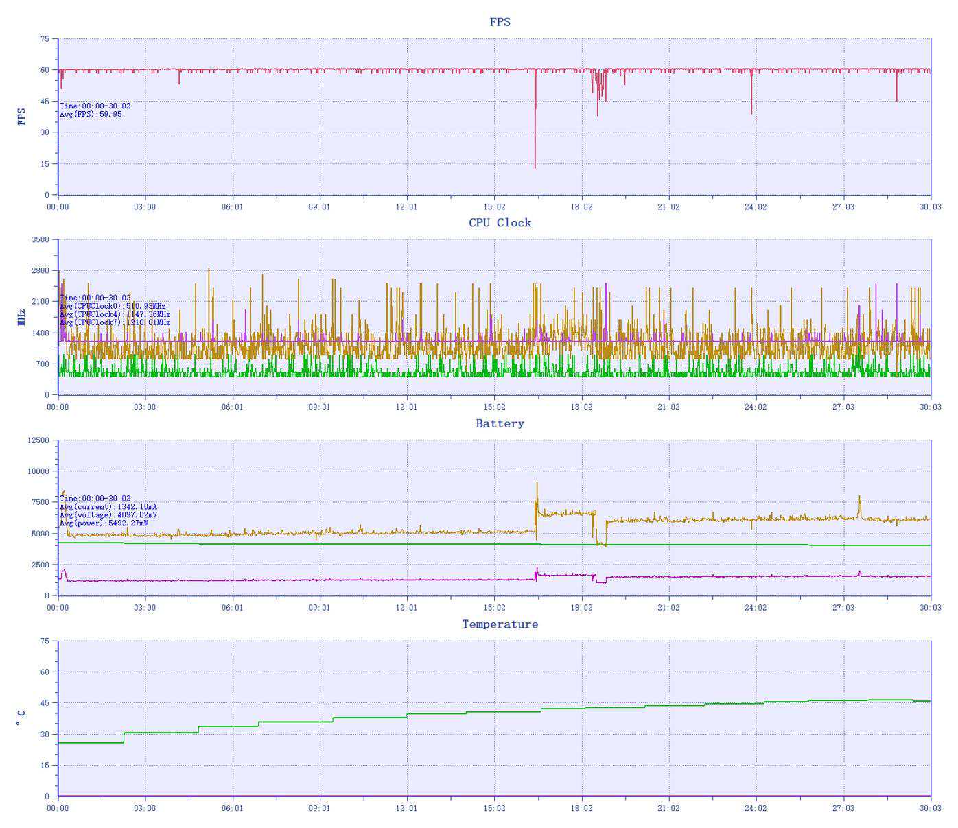Screen dimensions: 958x828
Task: Click the °C axis title of Temperature chart
Action: [22, 718]
